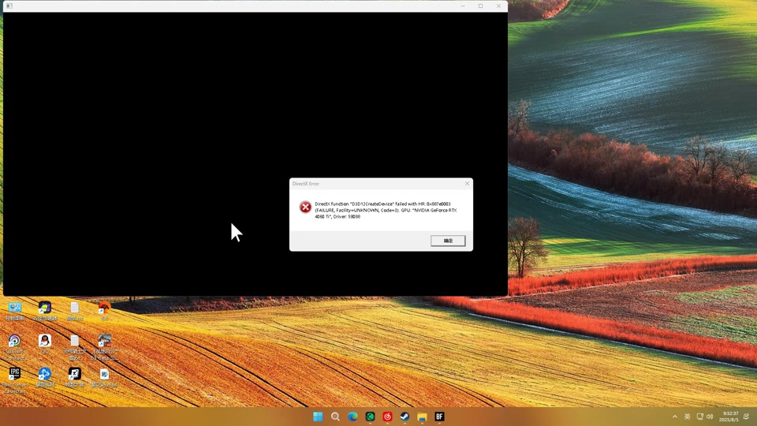Open the clock and date panel
Screen dimensions: 757x426
point(730,417)
